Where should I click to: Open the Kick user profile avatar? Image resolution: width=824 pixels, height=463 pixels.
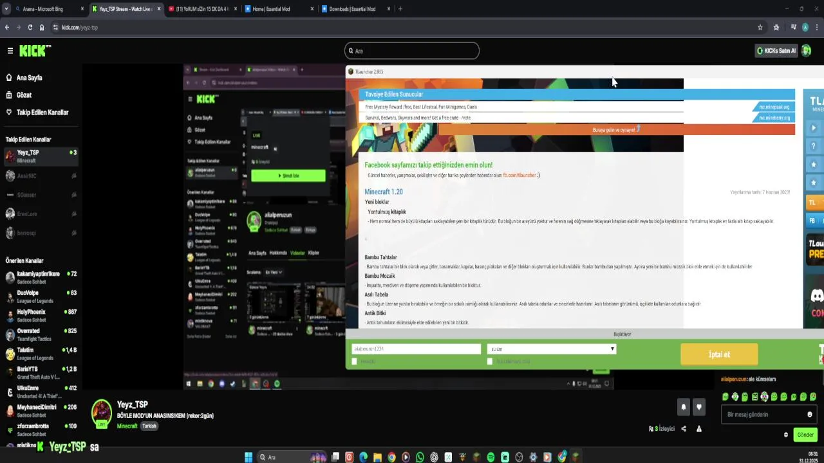point(806,51)
